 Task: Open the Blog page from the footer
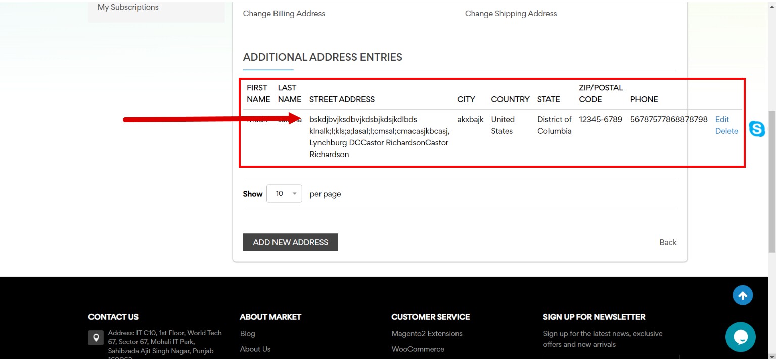click(x=247, y=333)
